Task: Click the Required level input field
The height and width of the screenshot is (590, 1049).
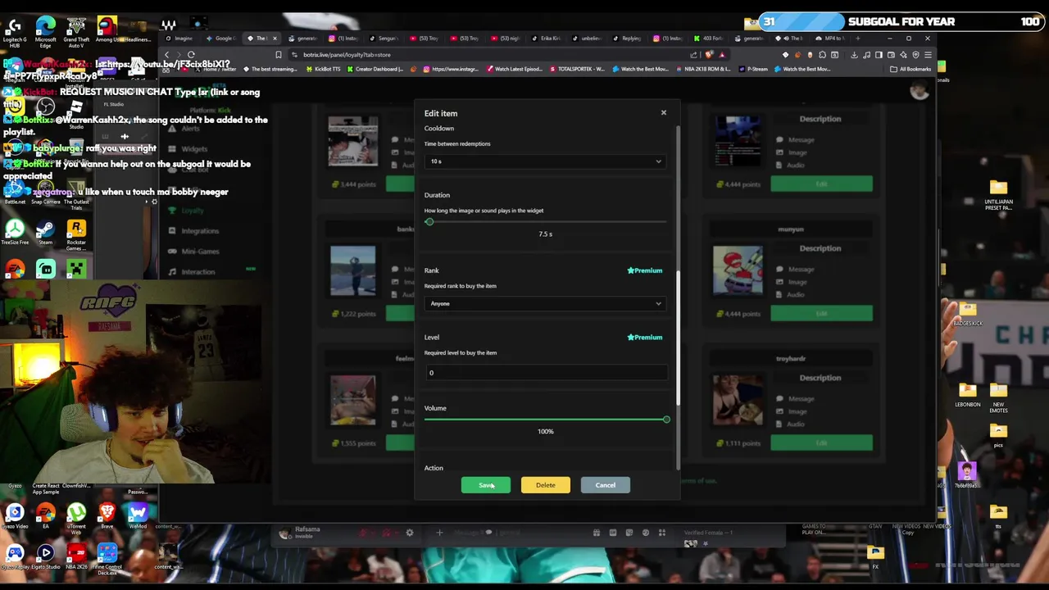Action: pyautogui.click(x=546, y=373)
